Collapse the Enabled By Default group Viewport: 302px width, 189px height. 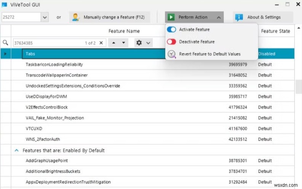(16, 150)
